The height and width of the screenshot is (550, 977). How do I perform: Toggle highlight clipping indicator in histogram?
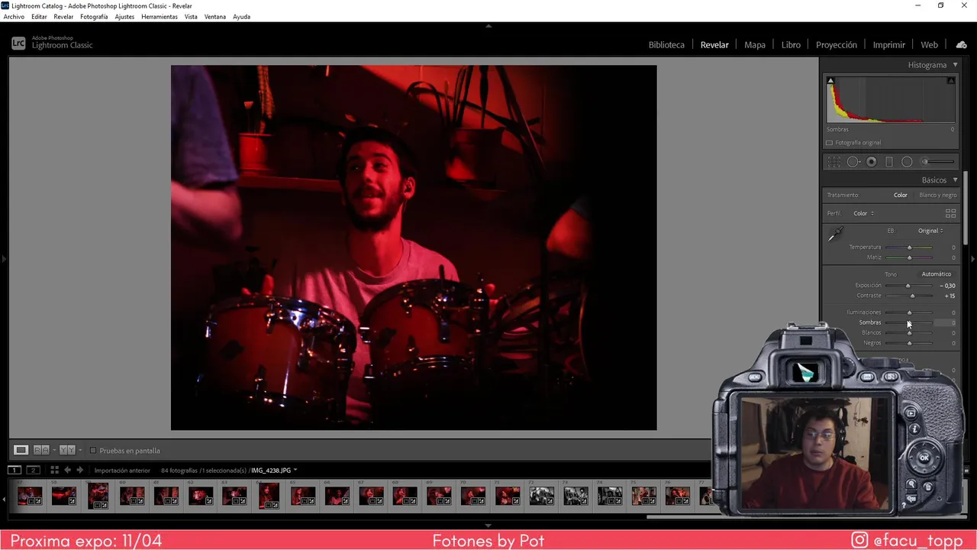click(951, 80)
